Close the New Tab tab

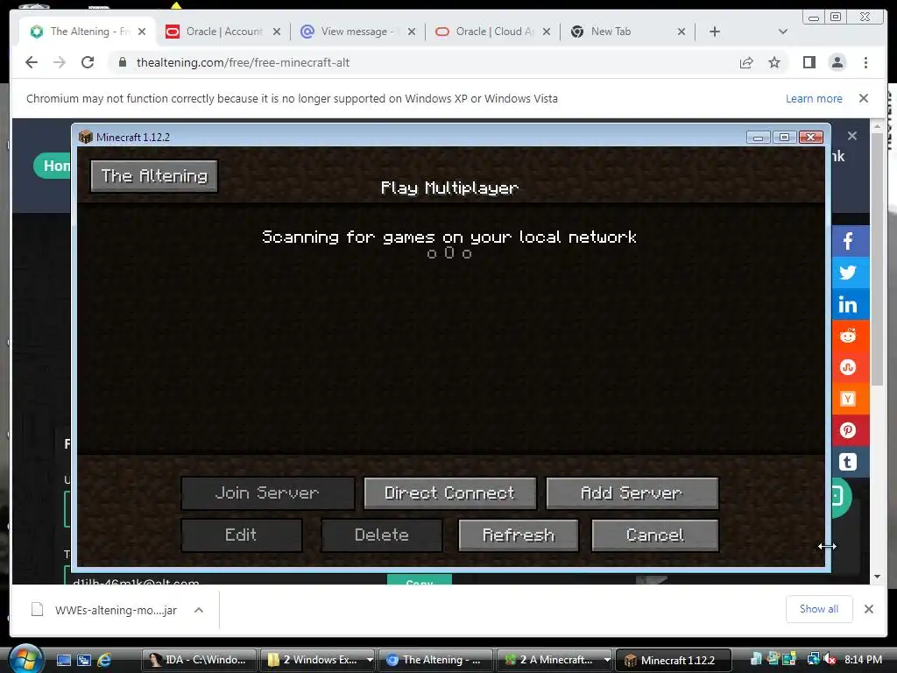(682, 32)
